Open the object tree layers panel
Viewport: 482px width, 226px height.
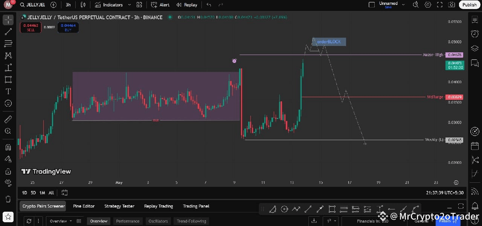[x=474, y=48]
